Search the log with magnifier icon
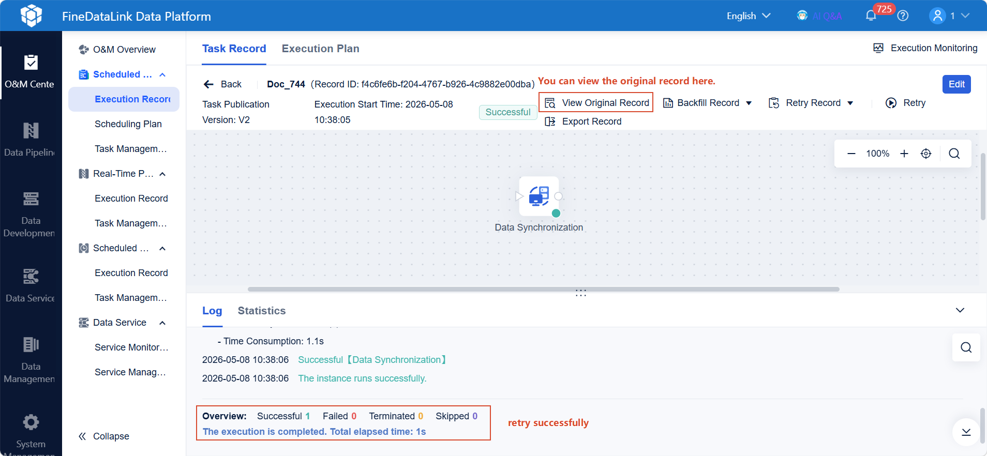This screenshot has height=456, width=987. (966, 347)
